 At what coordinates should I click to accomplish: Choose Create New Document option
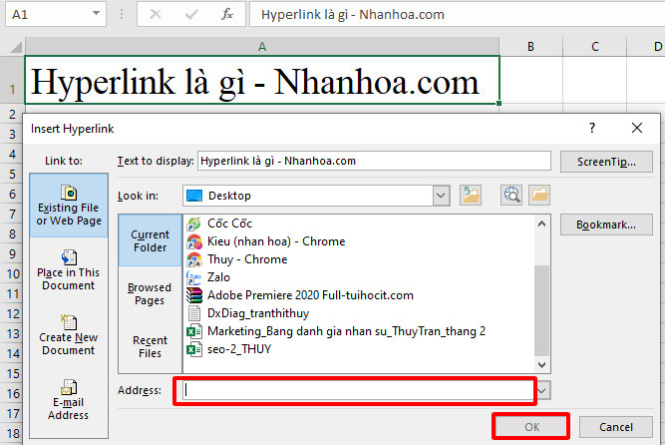[x=69, y=335]
